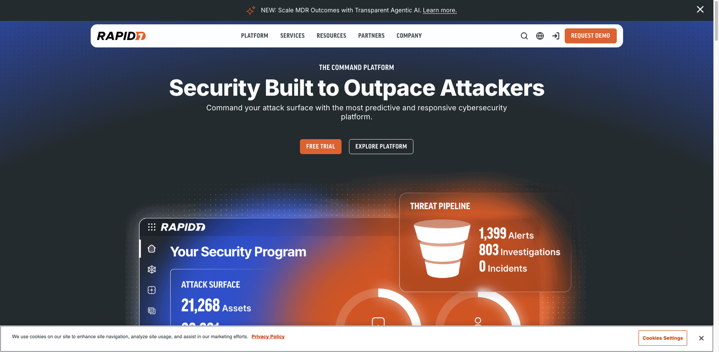Click the sign-in arrow icon
Image resolution: width=719 pixels, height=352 pixels.
(556, 36)
